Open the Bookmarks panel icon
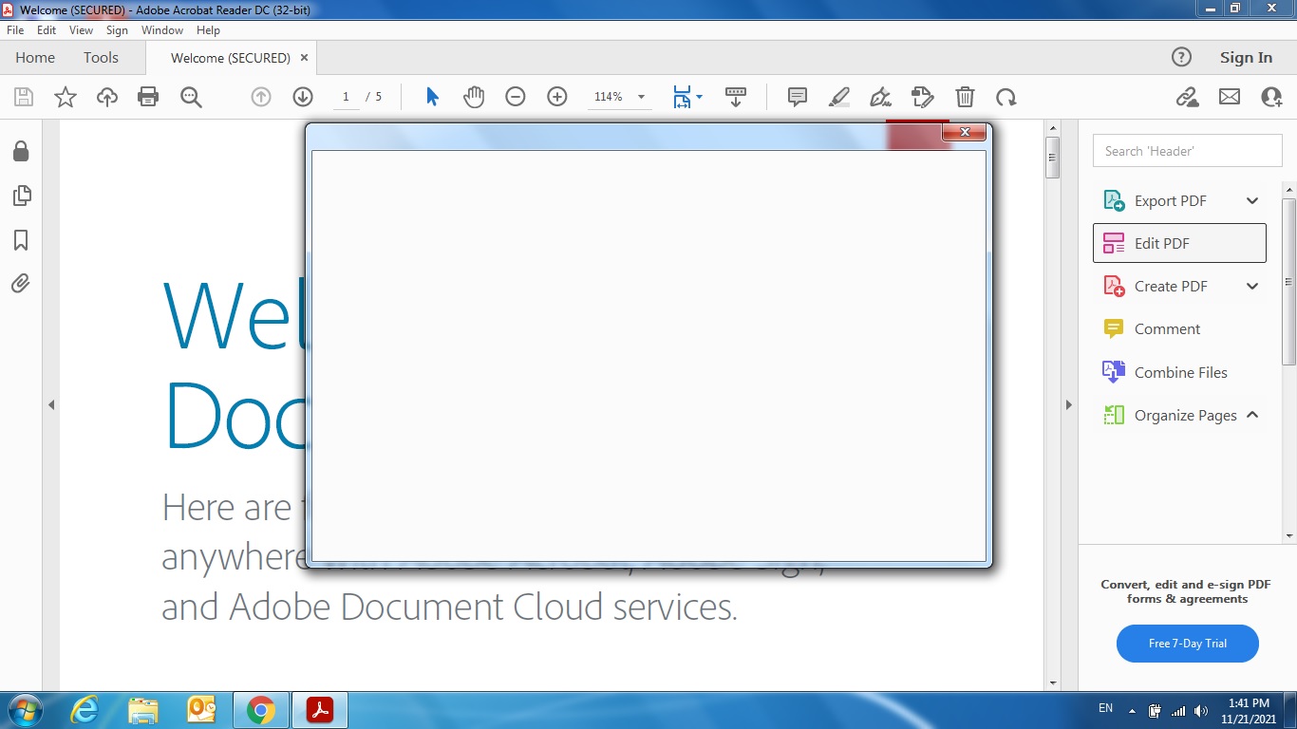 [21, 240]
